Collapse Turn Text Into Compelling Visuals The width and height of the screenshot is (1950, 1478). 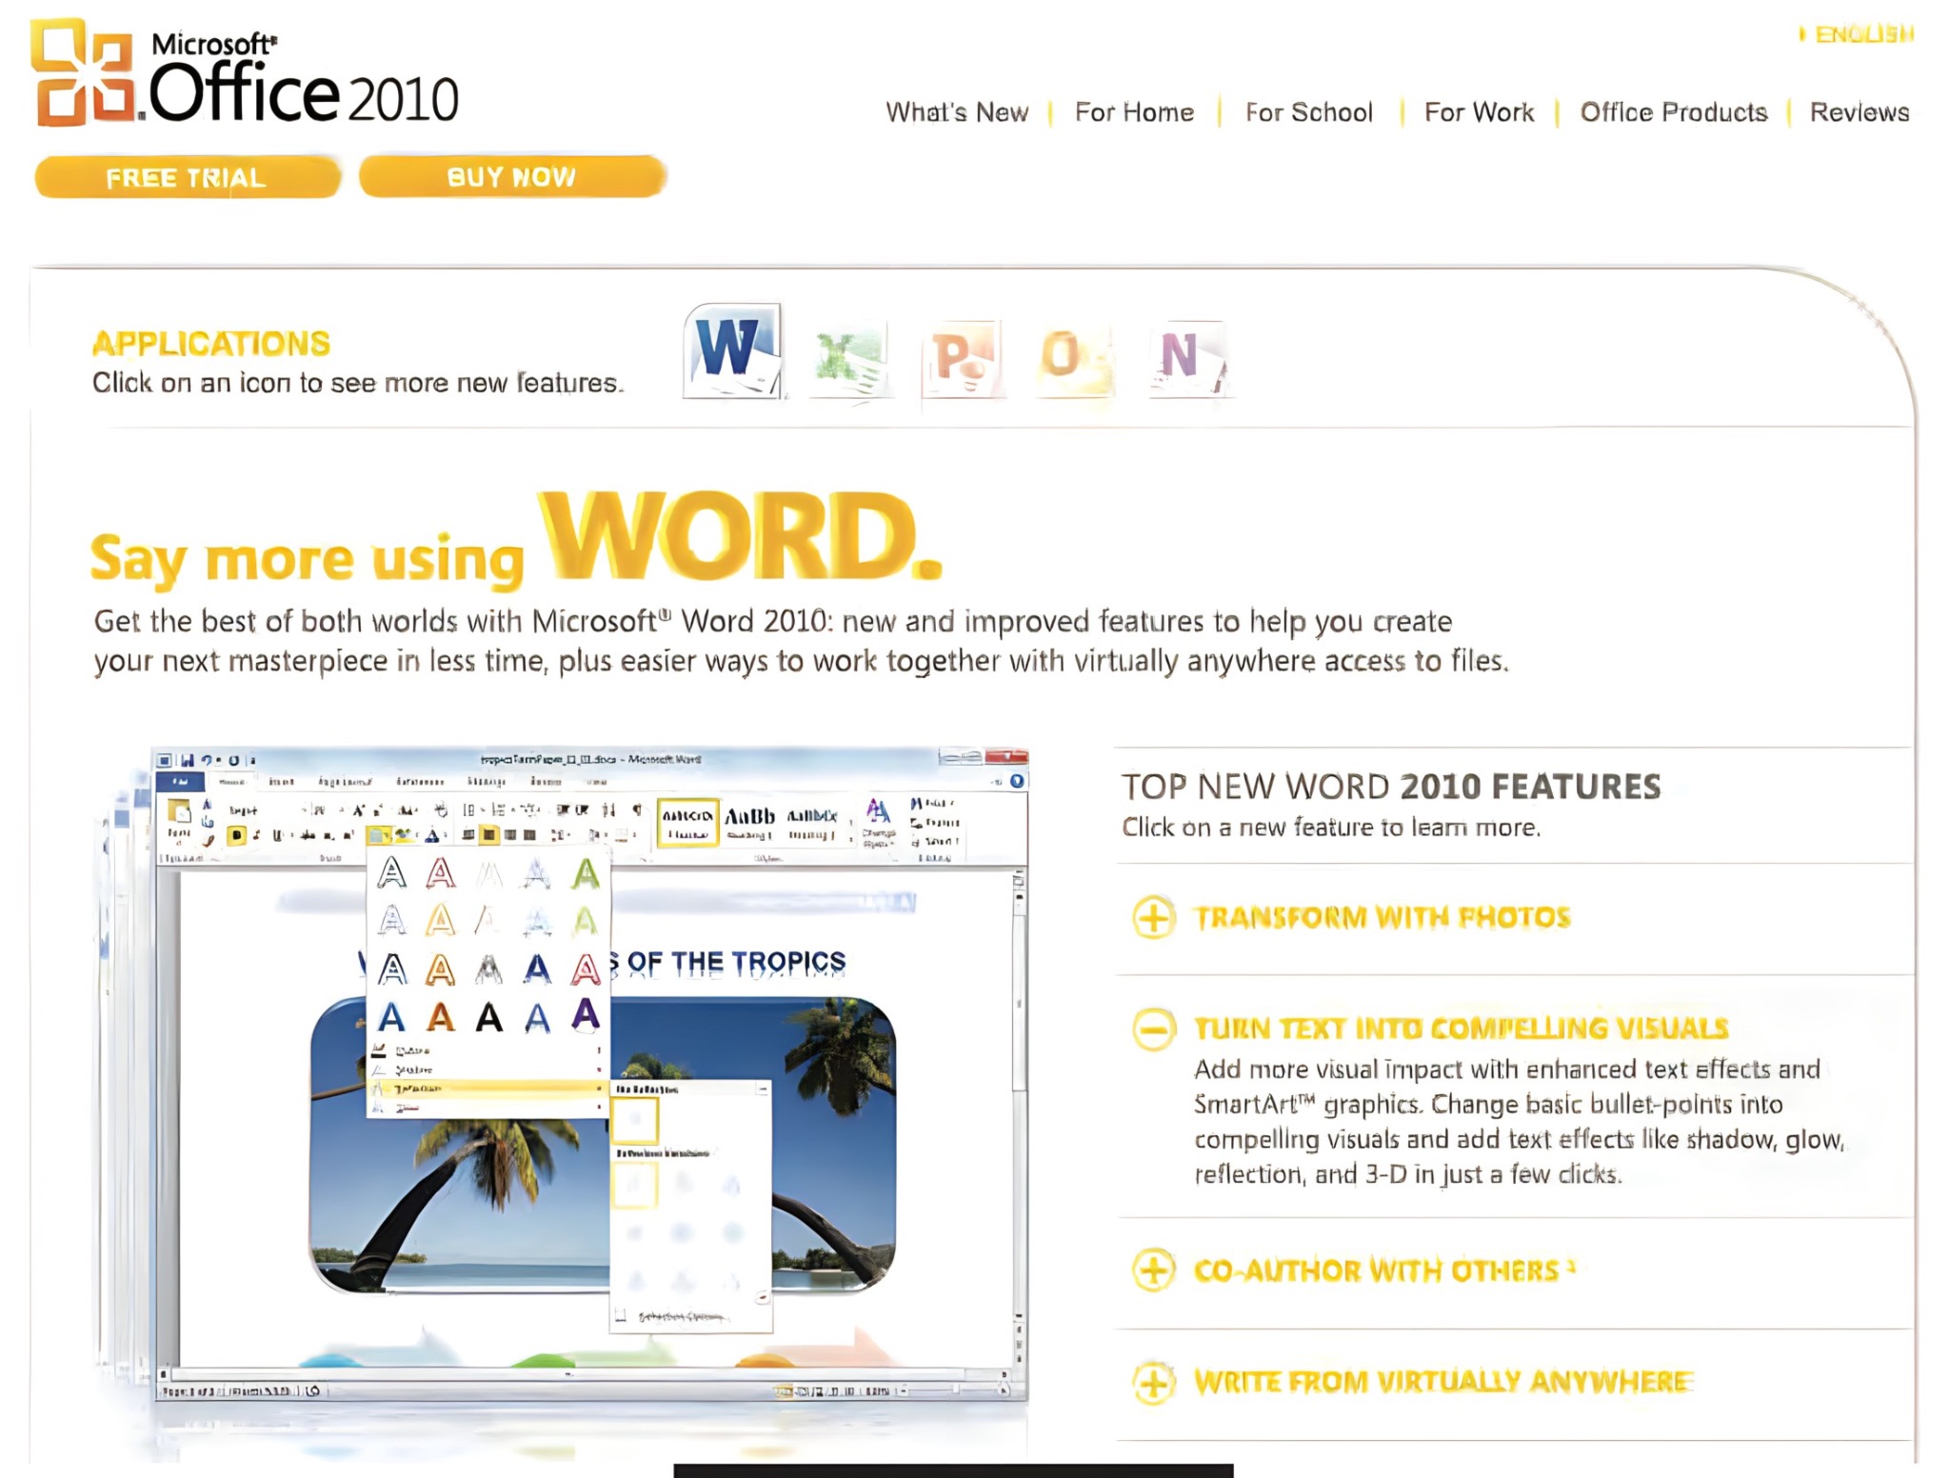pyautogui.click(x=1153, y=1029)
